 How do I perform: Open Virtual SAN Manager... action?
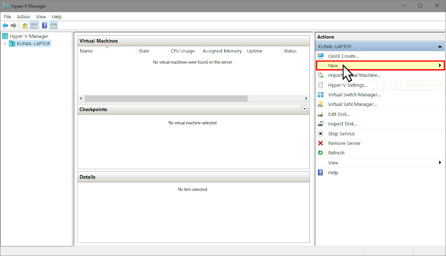[352, 104]
